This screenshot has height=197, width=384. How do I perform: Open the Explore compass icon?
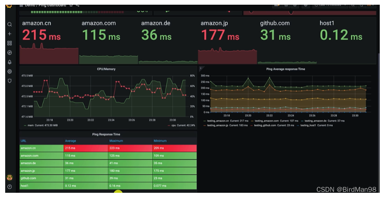(9, 53)
